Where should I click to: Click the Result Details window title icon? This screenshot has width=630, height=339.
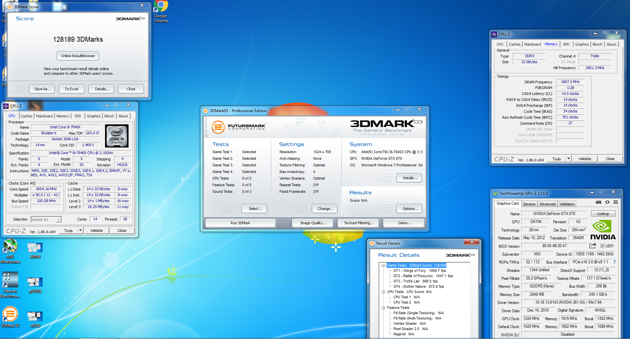pyautogui.click(x=372, y=243)
